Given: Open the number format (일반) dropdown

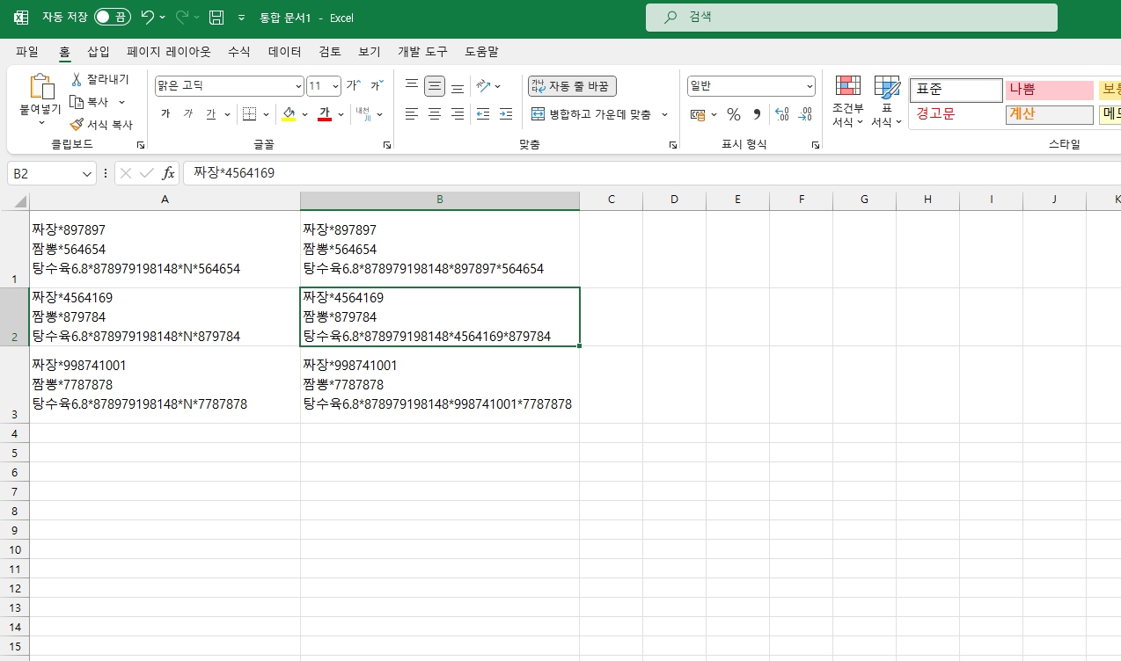Looking at the screenshot, I should pos(810,86).
